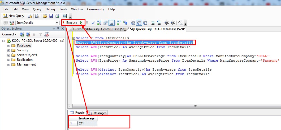The image size is (281, 130).
Task: Open the Connect dropdown in Object Explorer
Action: click(9, 34)
